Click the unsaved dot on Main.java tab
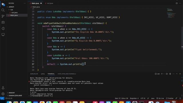Viewport: 183px width, 103px height. (41, 3)
